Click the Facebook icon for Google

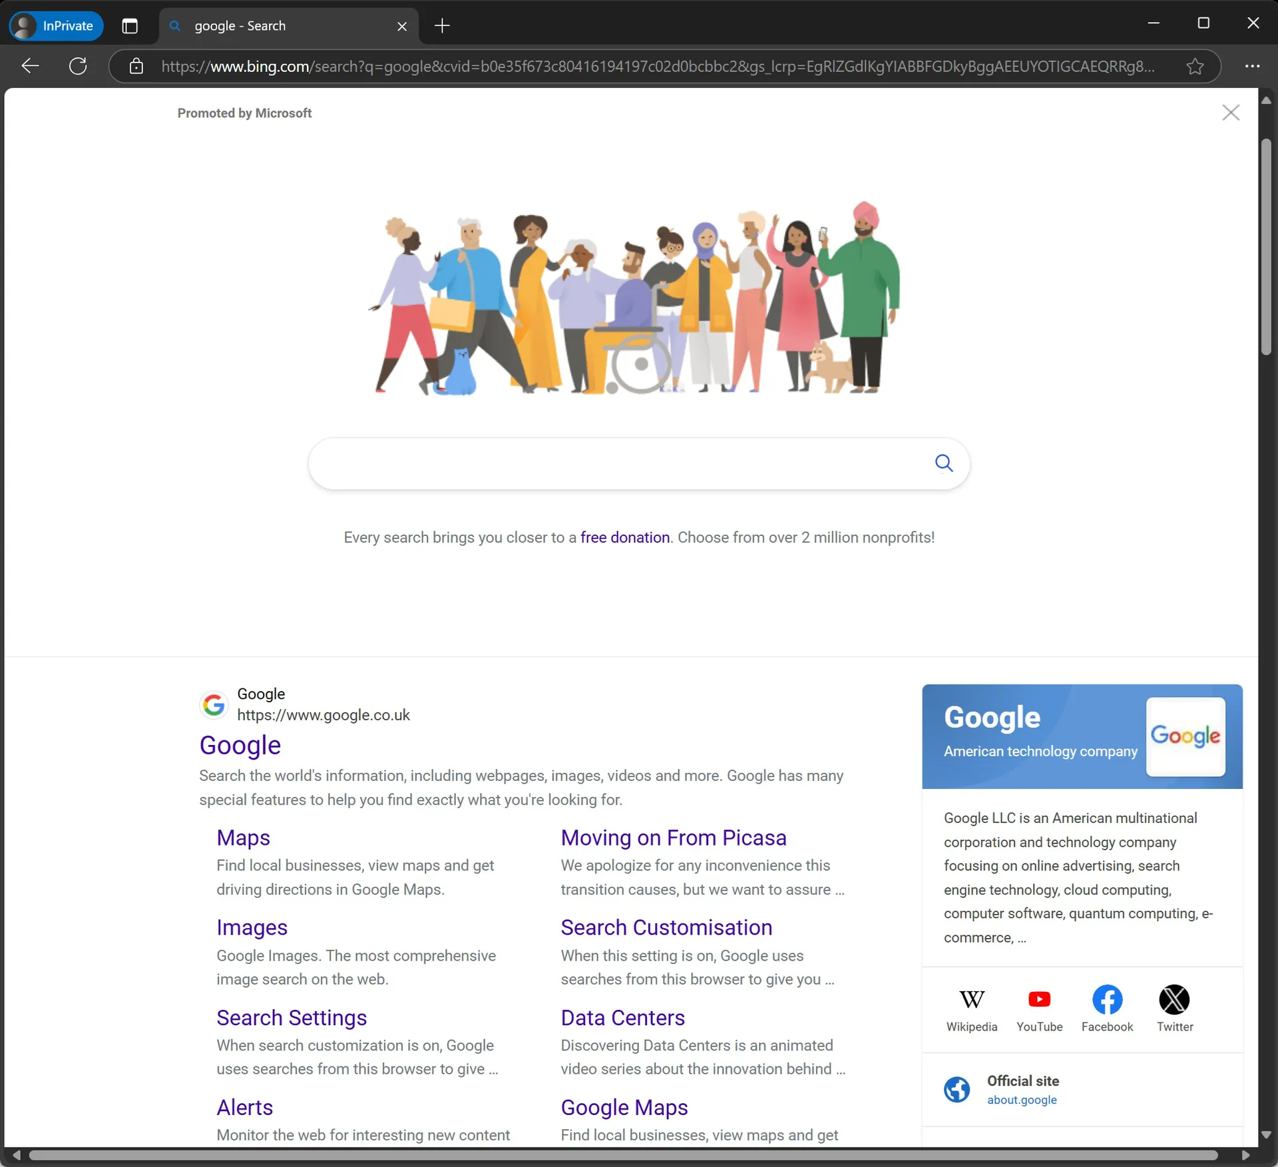[x=1106, y=999]
